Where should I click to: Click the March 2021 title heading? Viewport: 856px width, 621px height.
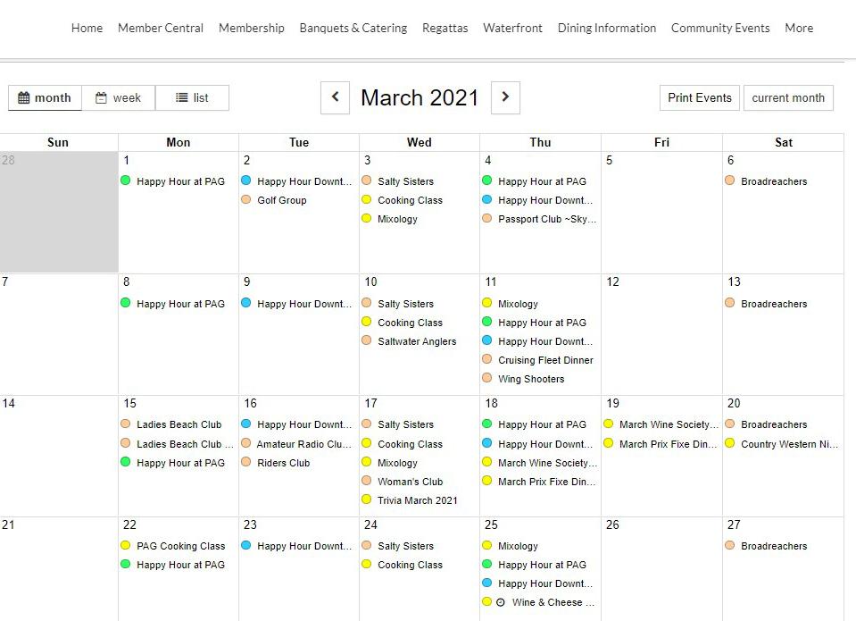[420, 98]
